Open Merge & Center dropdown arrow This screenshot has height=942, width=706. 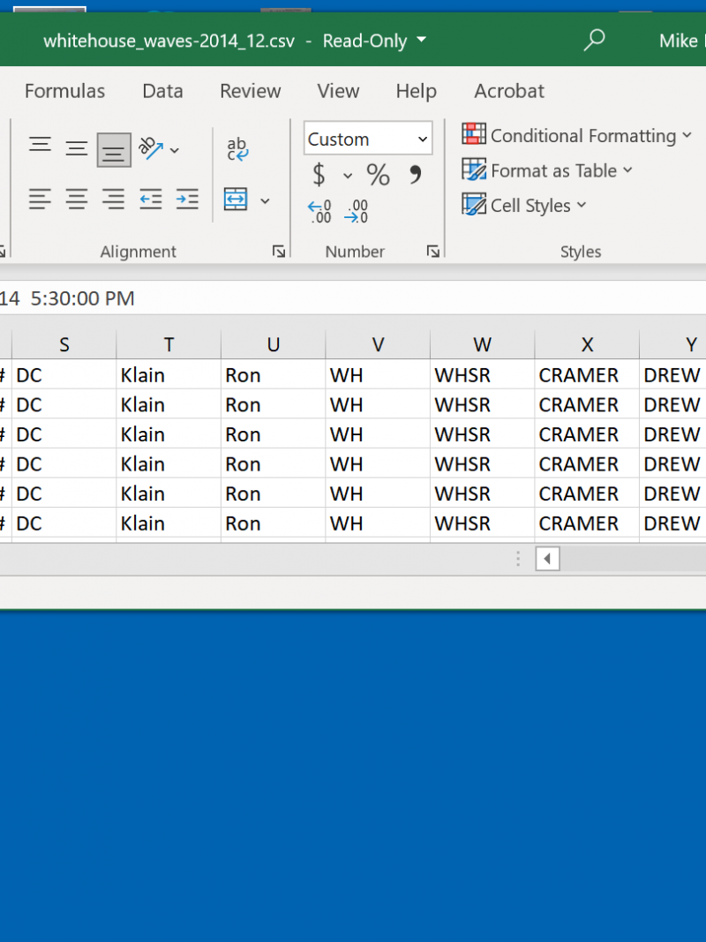click(x=265, y=200)
